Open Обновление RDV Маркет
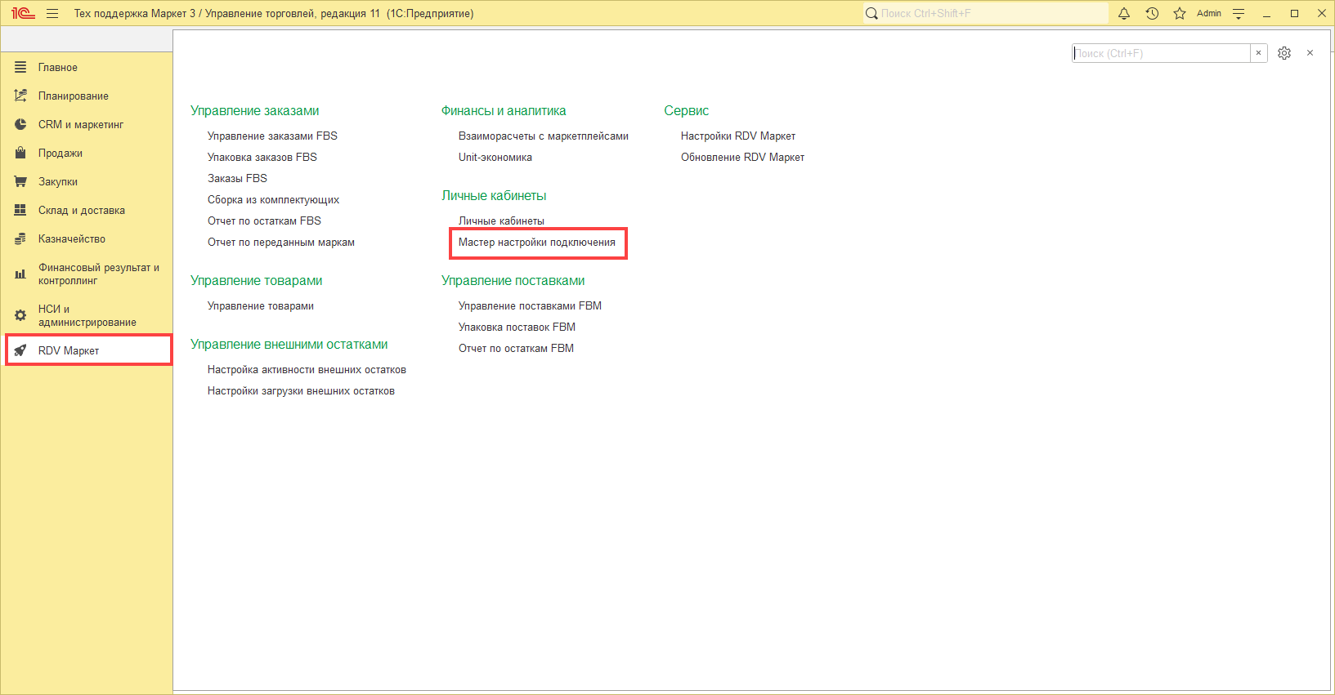 [742, 157]
